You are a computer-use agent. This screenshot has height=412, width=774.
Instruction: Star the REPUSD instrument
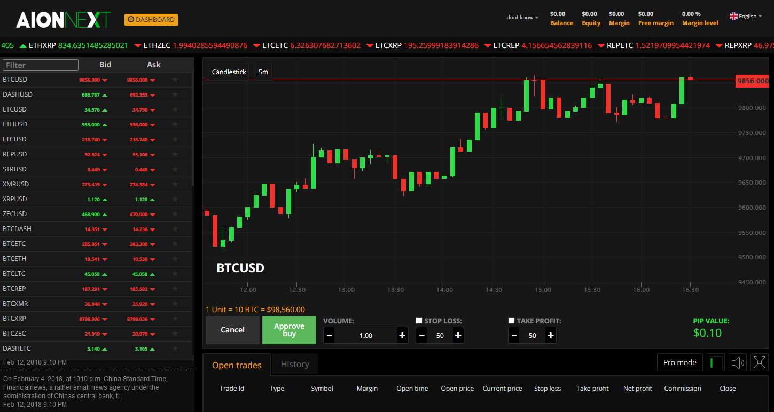coord(175,154)
